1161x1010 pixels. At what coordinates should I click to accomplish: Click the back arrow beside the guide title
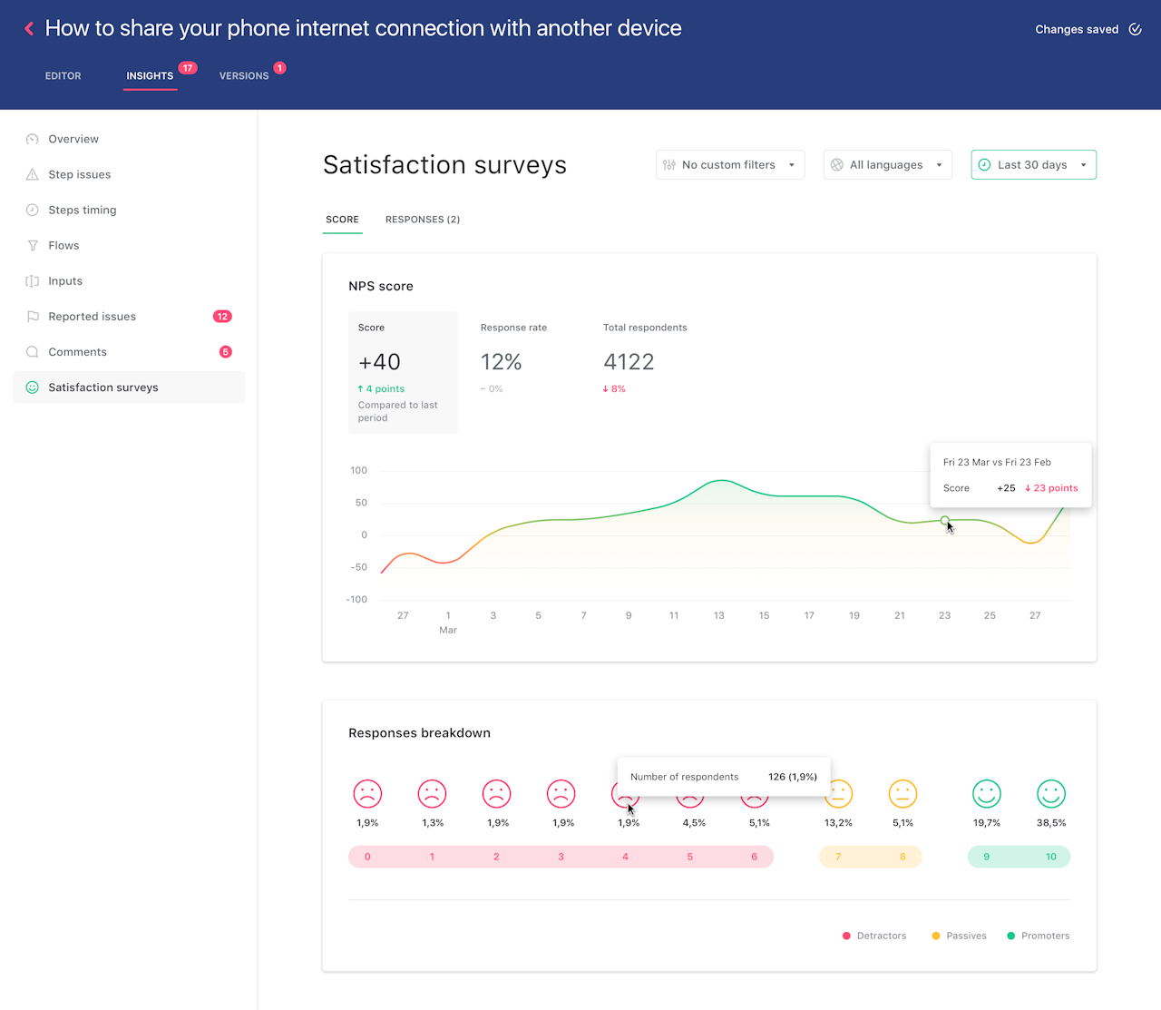coord(29,29)
